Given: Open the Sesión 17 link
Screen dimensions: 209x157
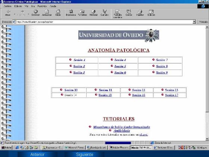Looking at the screenshot, I should click(x=172, y=95).
